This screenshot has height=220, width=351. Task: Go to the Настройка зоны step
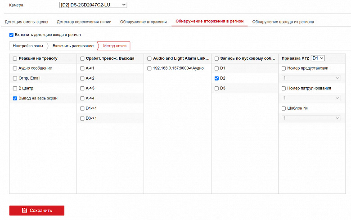point(28,46)
